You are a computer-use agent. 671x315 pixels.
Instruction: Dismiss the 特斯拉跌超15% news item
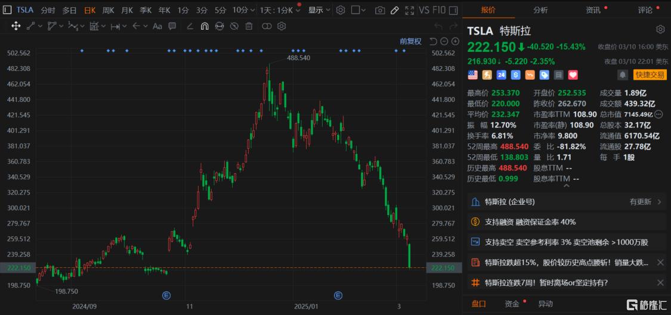click(660, 263)
